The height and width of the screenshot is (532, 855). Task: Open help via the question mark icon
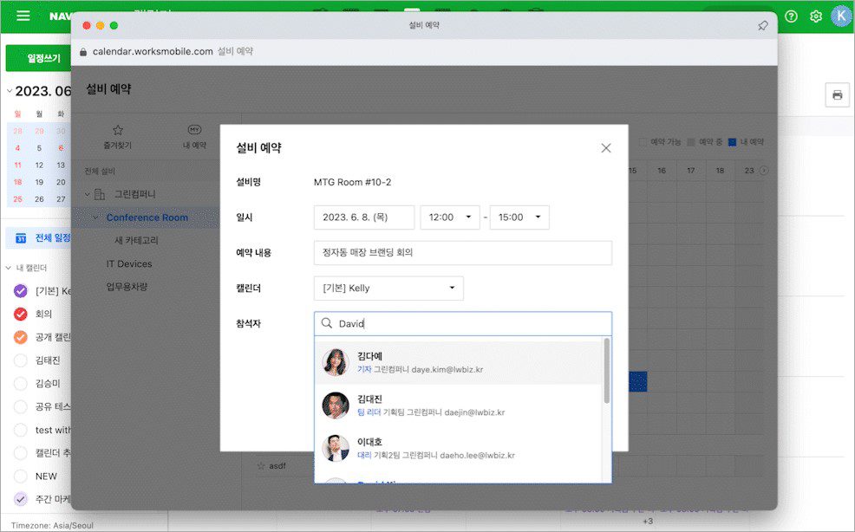790,16
